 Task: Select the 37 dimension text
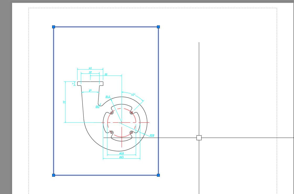click(90, 72)
